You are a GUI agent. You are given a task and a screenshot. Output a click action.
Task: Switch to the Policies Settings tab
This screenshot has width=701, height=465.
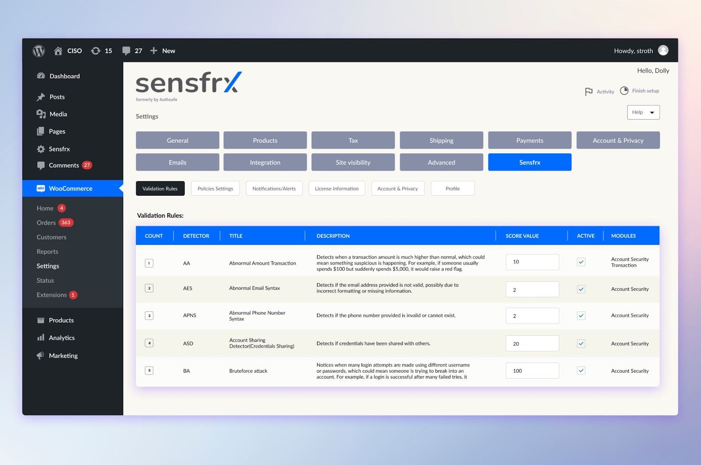click(215, 188)
